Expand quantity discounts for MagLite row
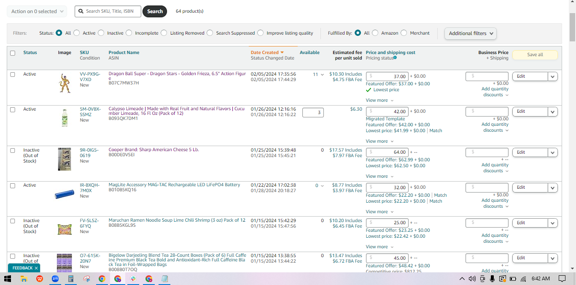The width and height of the screenshot is (576, 285). coord(495,204)
